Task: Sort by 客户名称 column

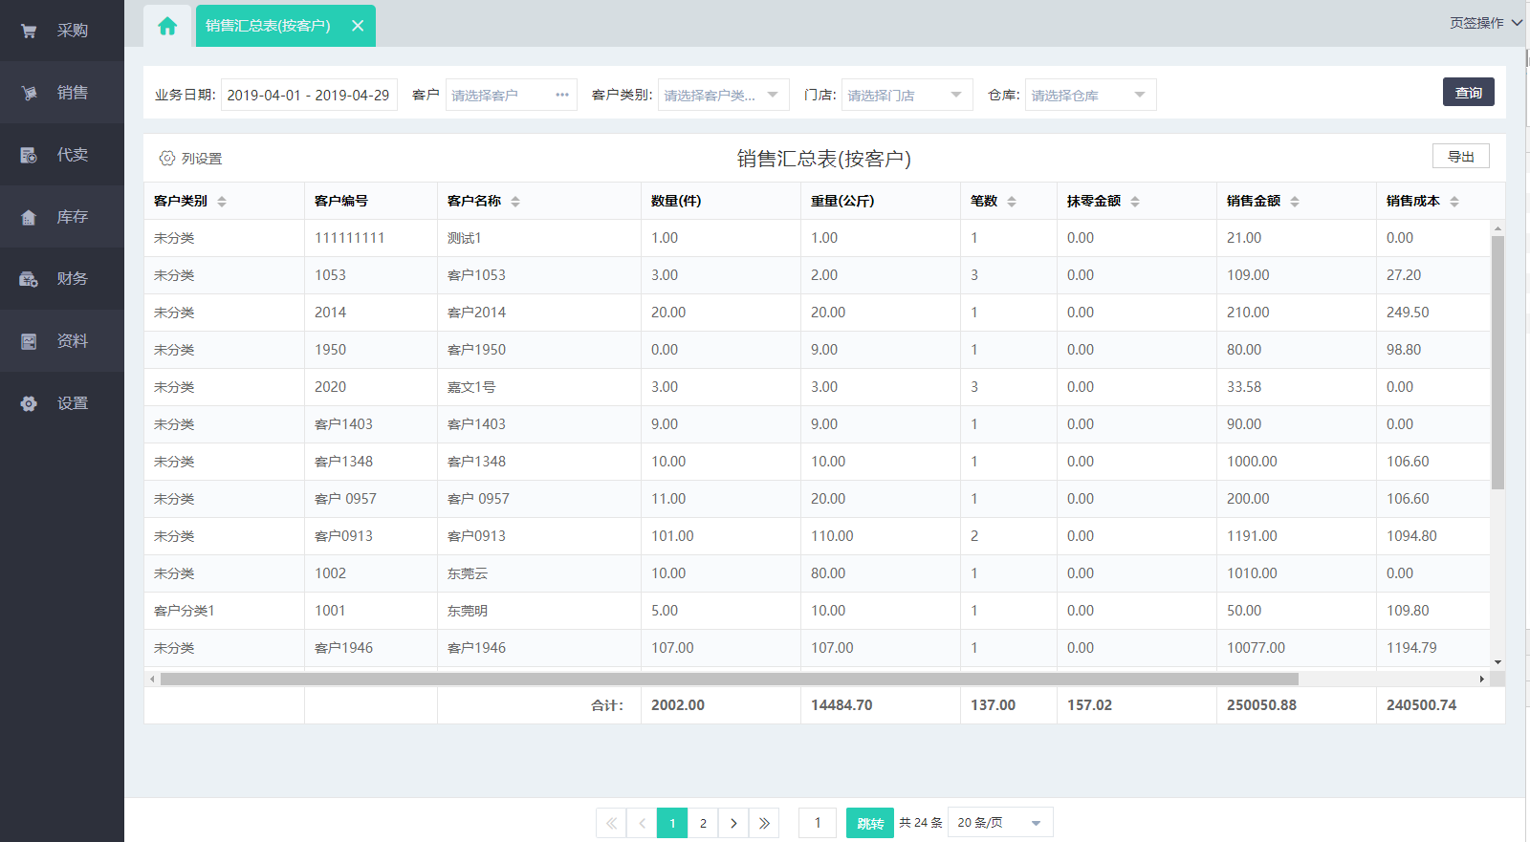Action: (515, 201)
